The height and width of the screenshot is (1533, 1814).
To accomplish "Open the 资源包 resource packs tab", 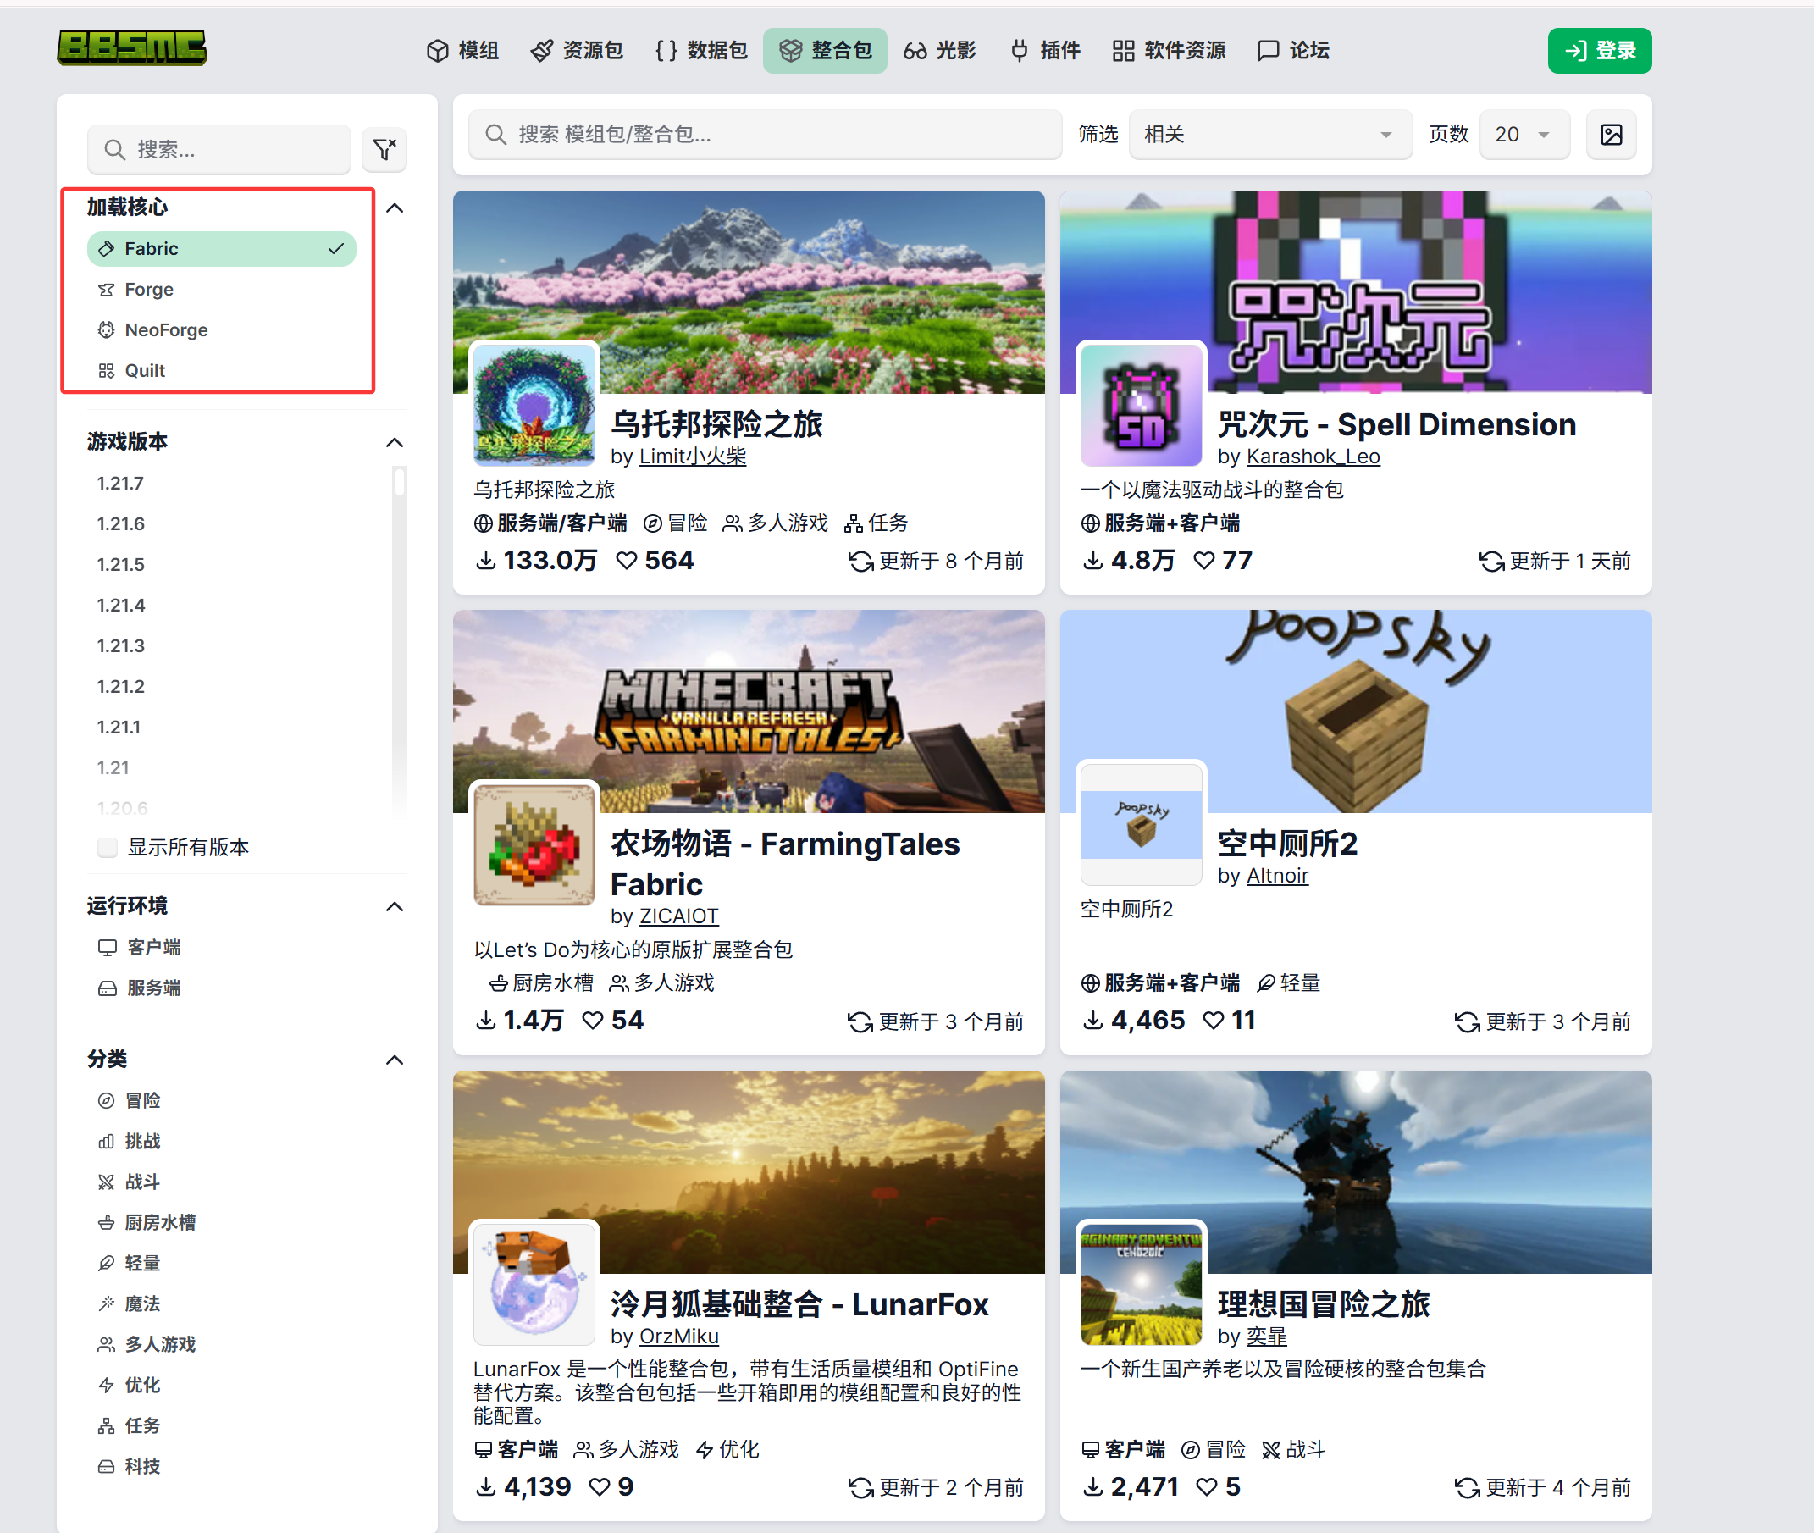I will (577, 51).
